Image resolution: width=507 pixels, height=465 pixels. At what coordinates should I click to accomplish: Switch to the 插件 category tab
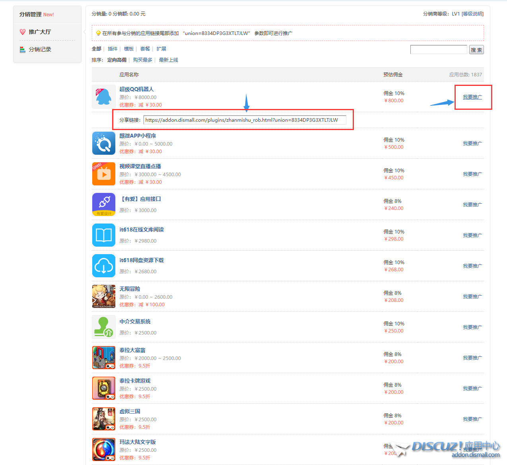113,49
